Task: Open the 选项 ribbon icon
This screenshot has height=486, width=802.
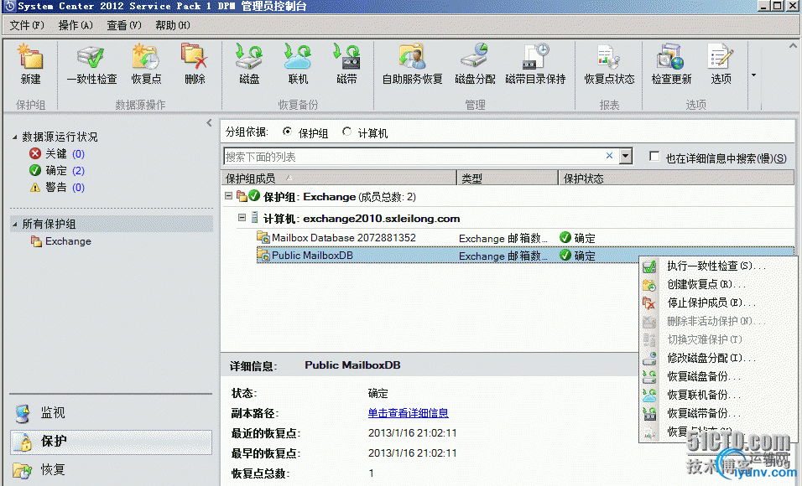Action: [x=721, y=57]
